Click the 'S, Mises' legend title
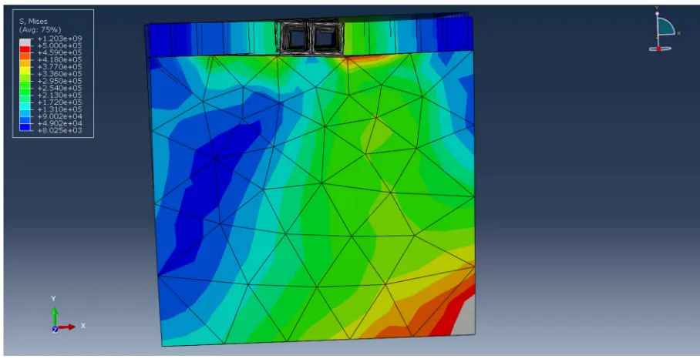The image size is (700, 362). (33, 21)
